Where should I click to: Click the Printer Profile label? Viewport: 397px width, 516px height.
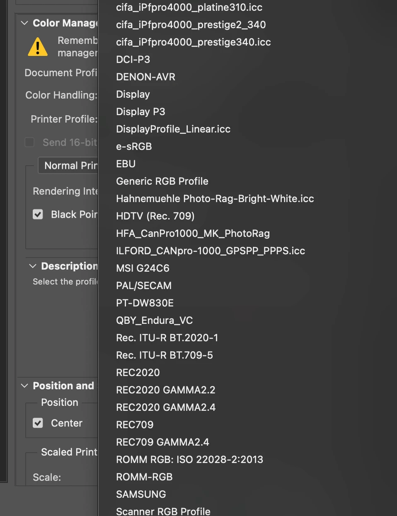pyautogui.click(x=64, y=119)
